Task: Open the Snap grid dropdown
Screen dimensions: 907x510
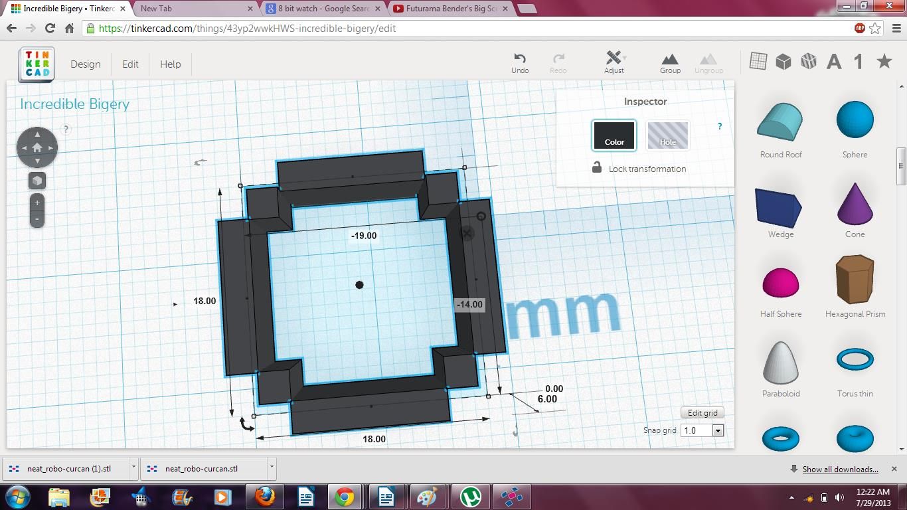Action: [x=717, y=430]
